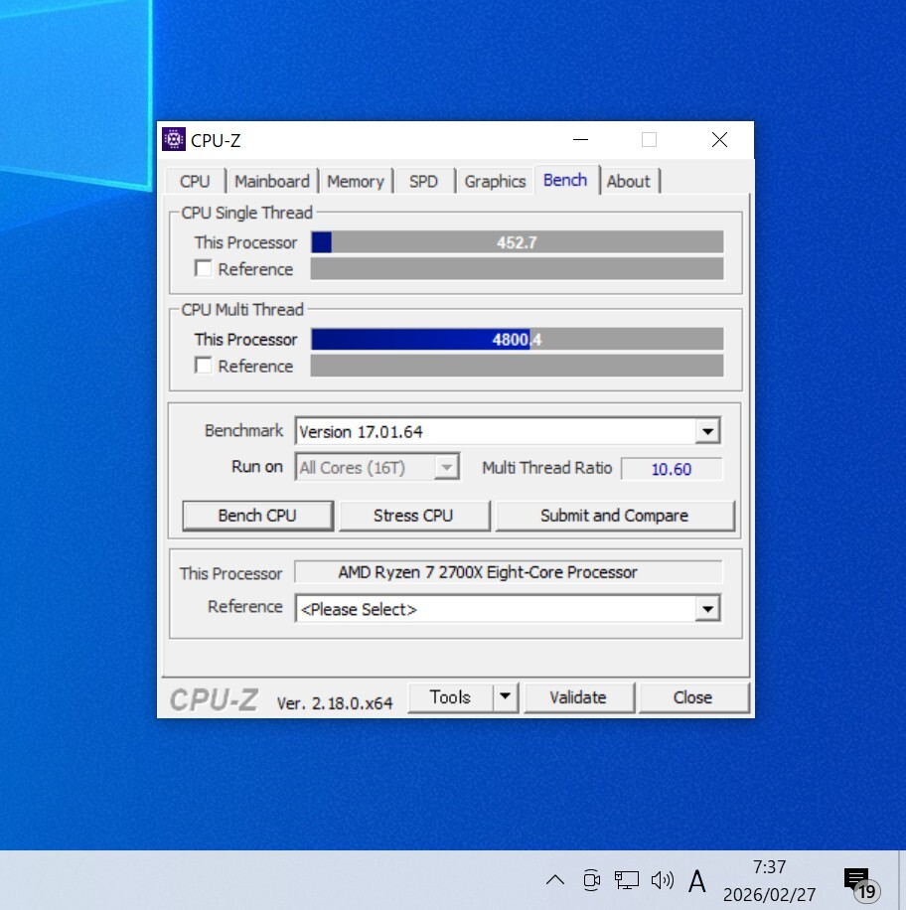Click the 'CPU Single Thread' group label
Image resolution: width=906 pixels, height=910 pixels.
coord(246,213)
